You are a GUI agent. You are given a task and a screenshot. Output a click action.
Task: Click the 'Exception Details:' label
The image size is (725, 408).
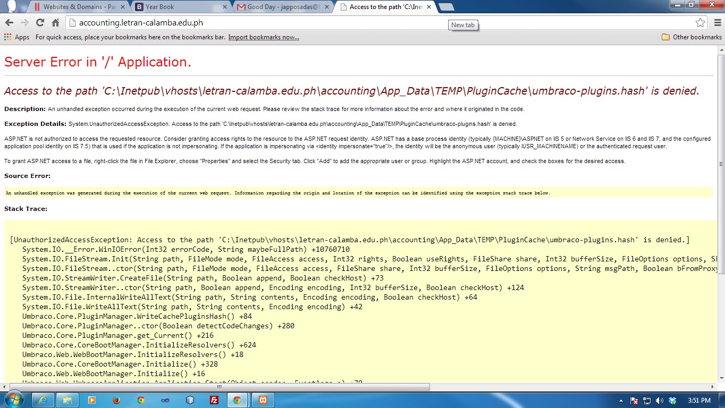click(36, 124)
